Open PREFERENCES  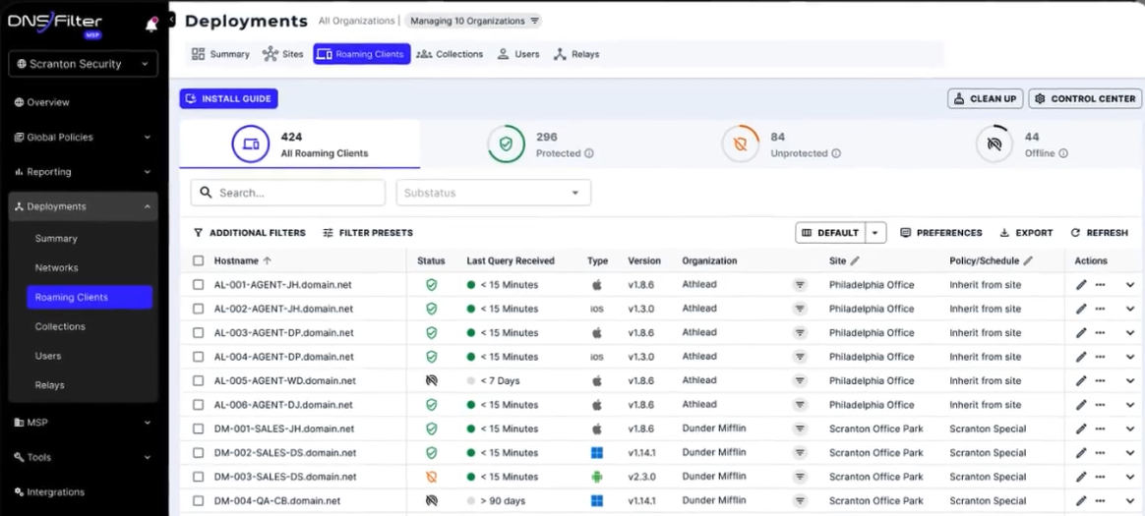pos(941,233)
